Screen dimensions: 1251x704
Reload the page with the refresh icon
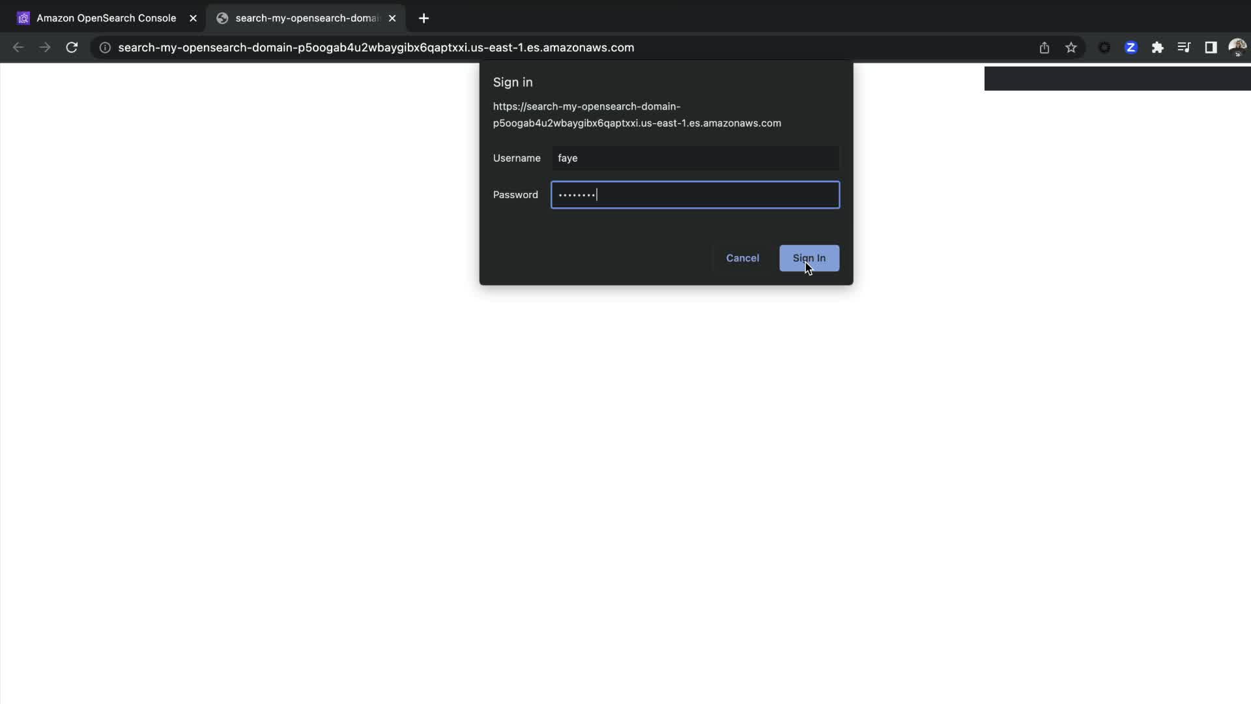(72, 48)
